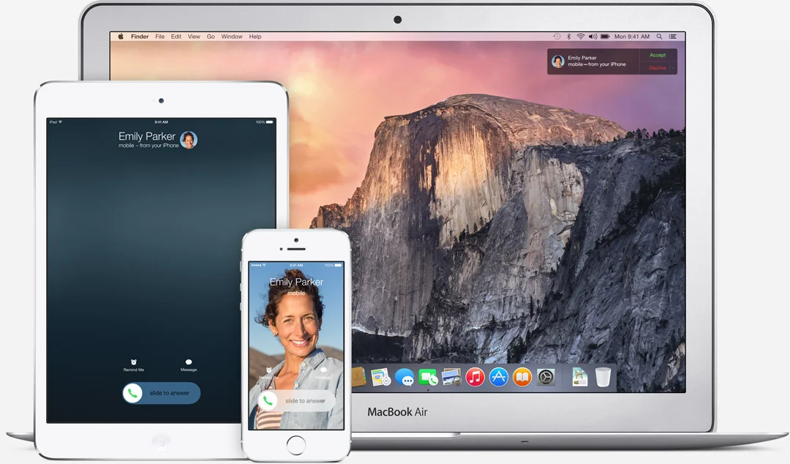Viewport: 790px width, 464px height.
Task: Click the Mon 9:41 AM clock
Action: [x=632, y=37]
